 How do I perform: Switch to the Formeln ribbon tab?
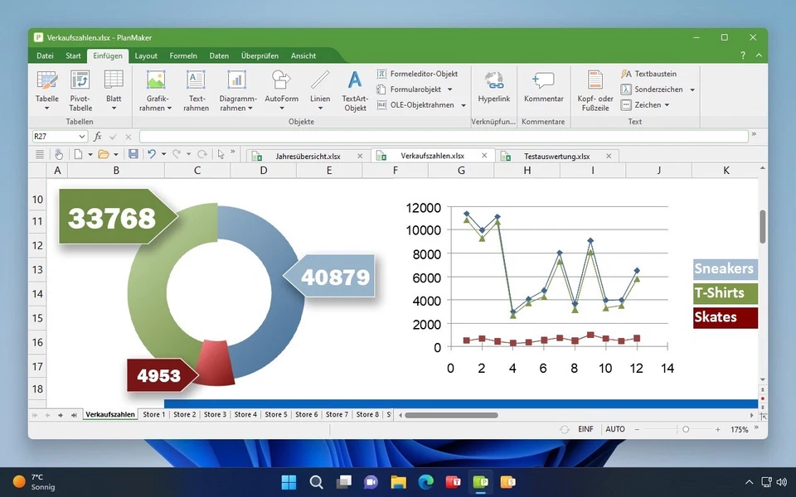182,55
